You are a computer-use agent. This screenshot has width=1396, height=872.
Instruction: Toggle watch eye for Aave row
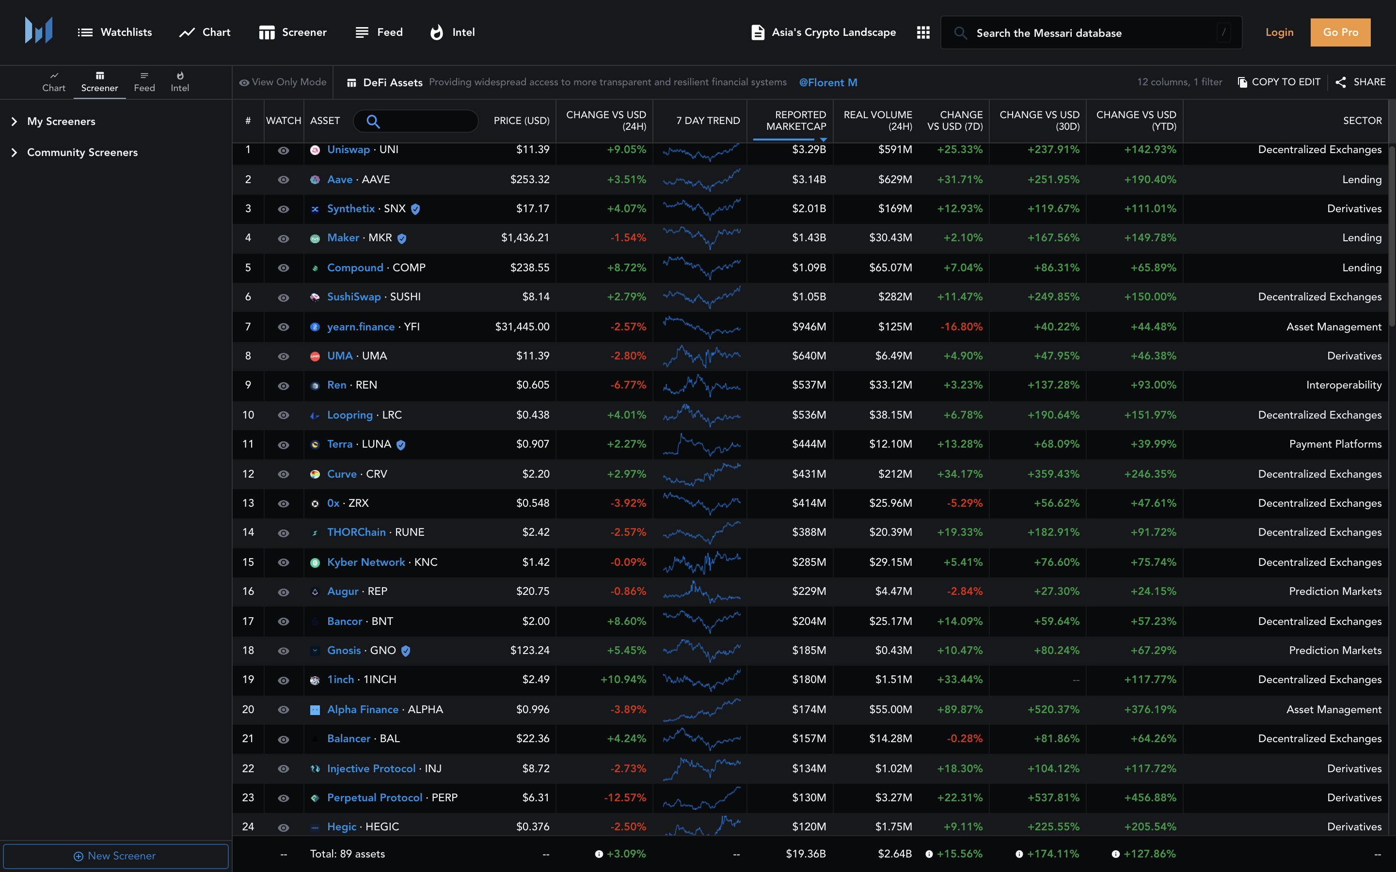point(283,180)
